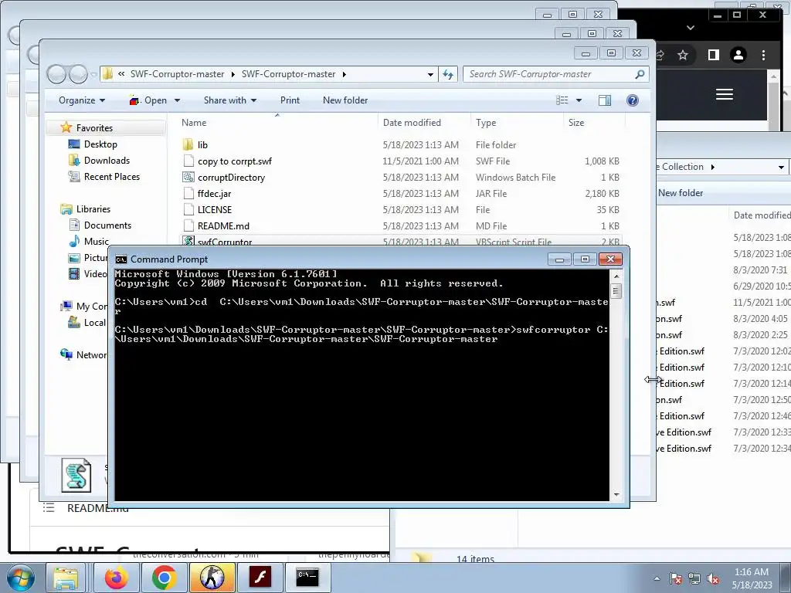The height and width of the screenshot is (593, 791).
Task: Open Flash Player icon in the taskbar
Action: coord(260,578)
